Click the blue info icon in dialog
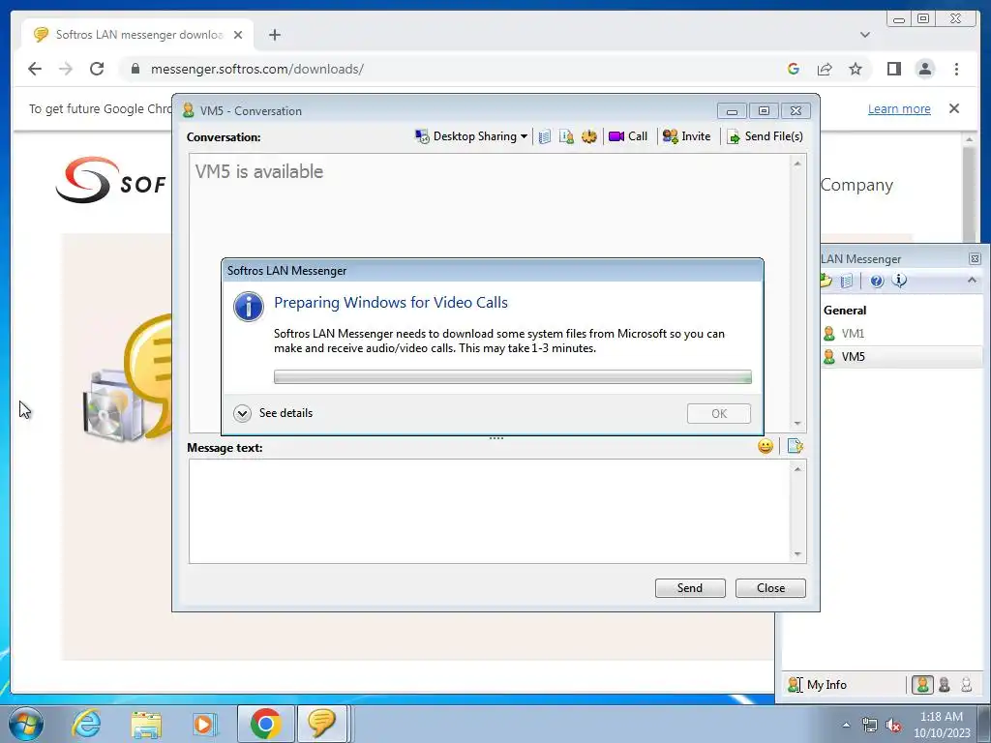This screenshot has height=743, width=991. click(x=249, y=307)
